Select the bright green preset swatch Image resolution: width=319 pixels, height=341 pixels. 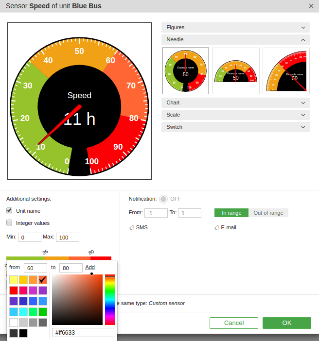point(43,312)
